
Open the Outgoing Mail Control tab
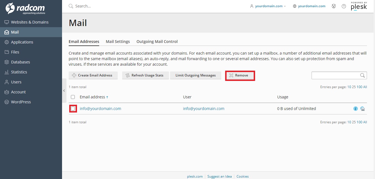[157, 42]
